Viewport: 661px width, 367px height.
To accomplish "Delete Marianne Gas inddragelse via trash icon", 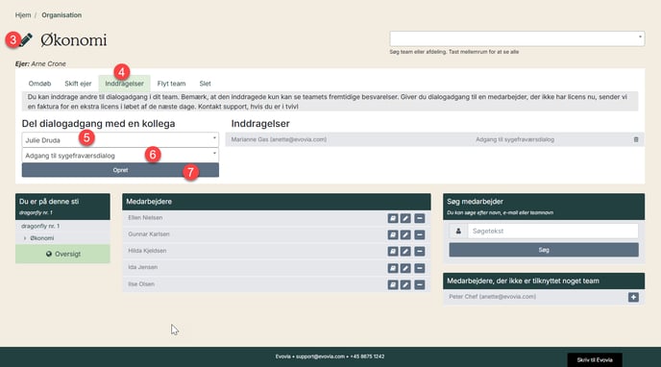I will pos(636,139).
